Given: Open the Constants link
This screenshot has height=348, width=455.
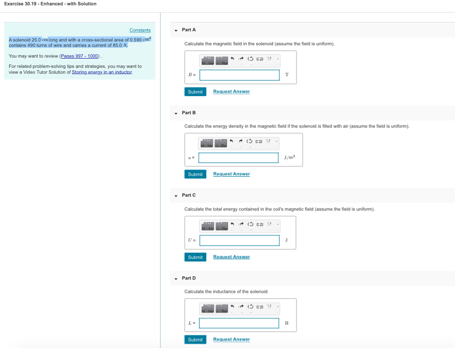Looking at the screenshot, I should [140, 30].
